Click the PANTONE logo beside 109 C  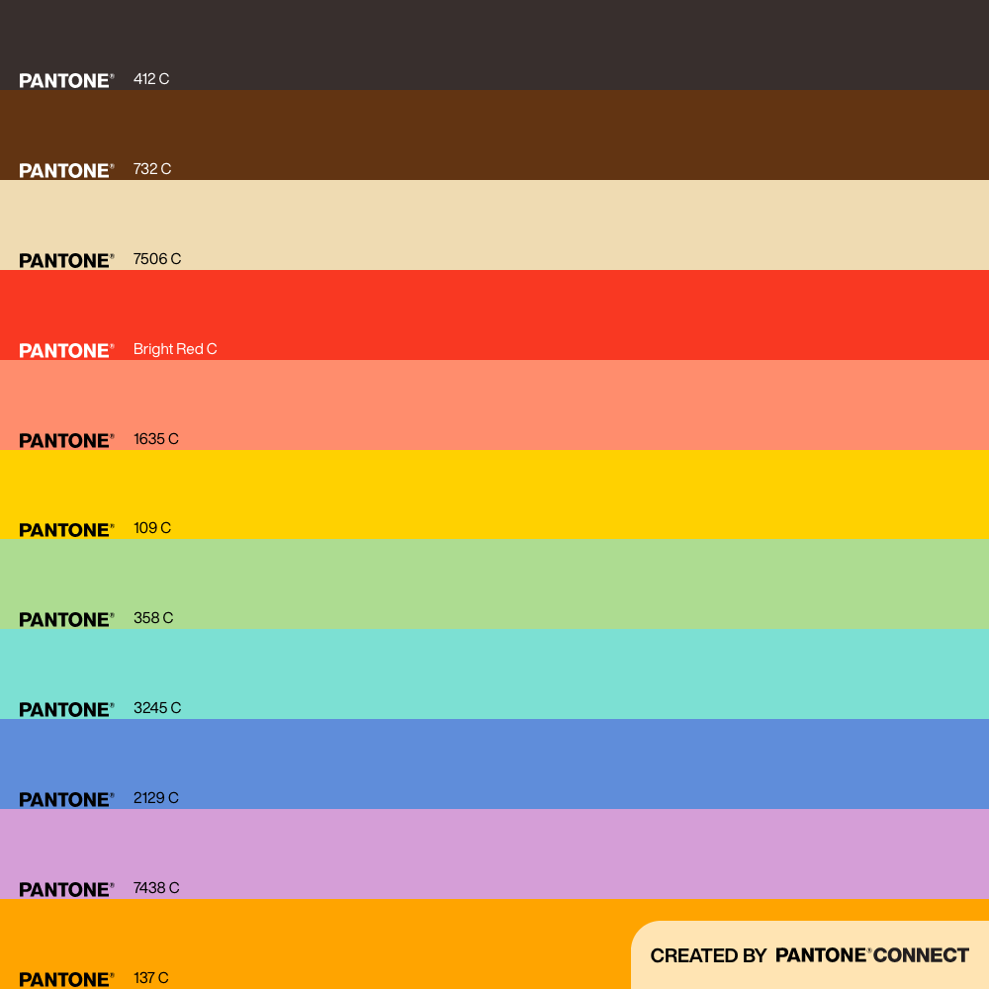pos(67,530)
